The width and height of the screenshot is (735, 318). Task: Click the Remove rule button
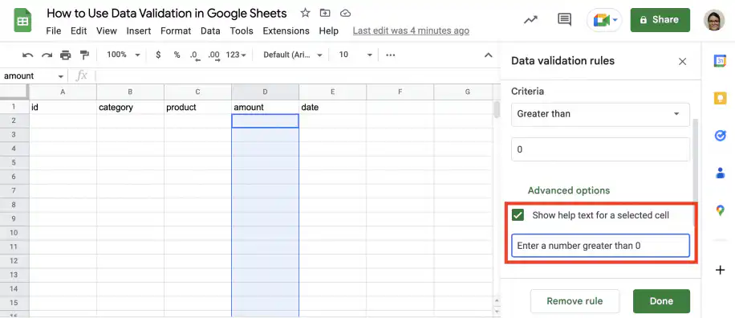pyautogui.click(x=575, y=301)
